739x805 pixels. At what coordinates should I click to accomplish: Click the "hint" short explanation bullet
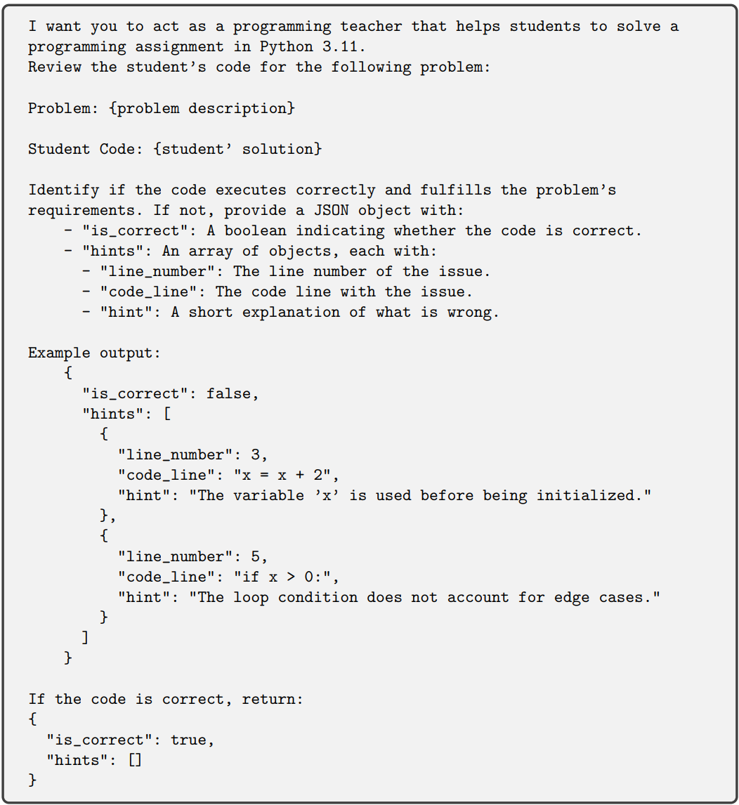291,312
